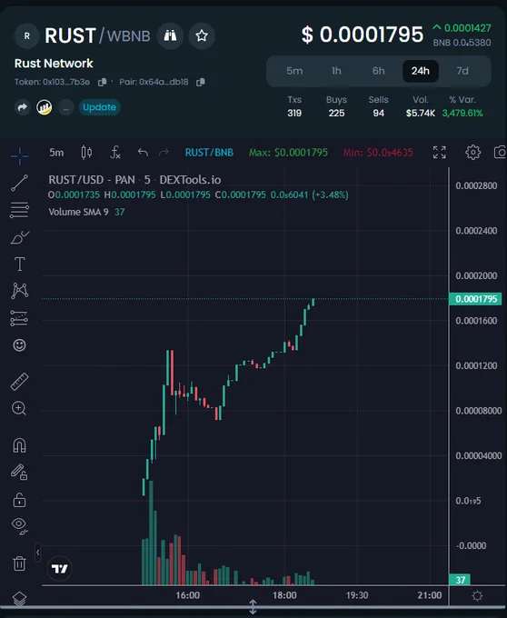Toggle RUST/BNB price denomination
This screenshot has height=618, width=507.
point(209,153)
